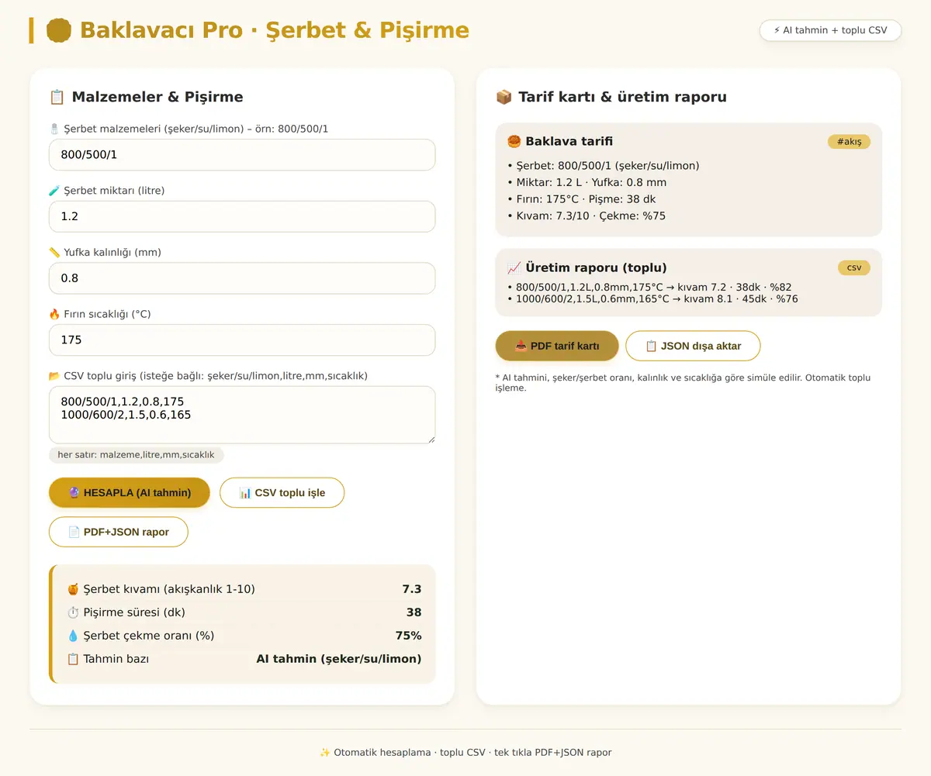Export data with JSON dışa aktar

pos(693,346)
